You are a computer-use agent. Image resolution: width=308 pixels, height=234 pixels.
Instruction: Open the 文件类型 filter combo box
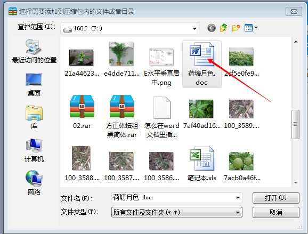click(177, 212)
